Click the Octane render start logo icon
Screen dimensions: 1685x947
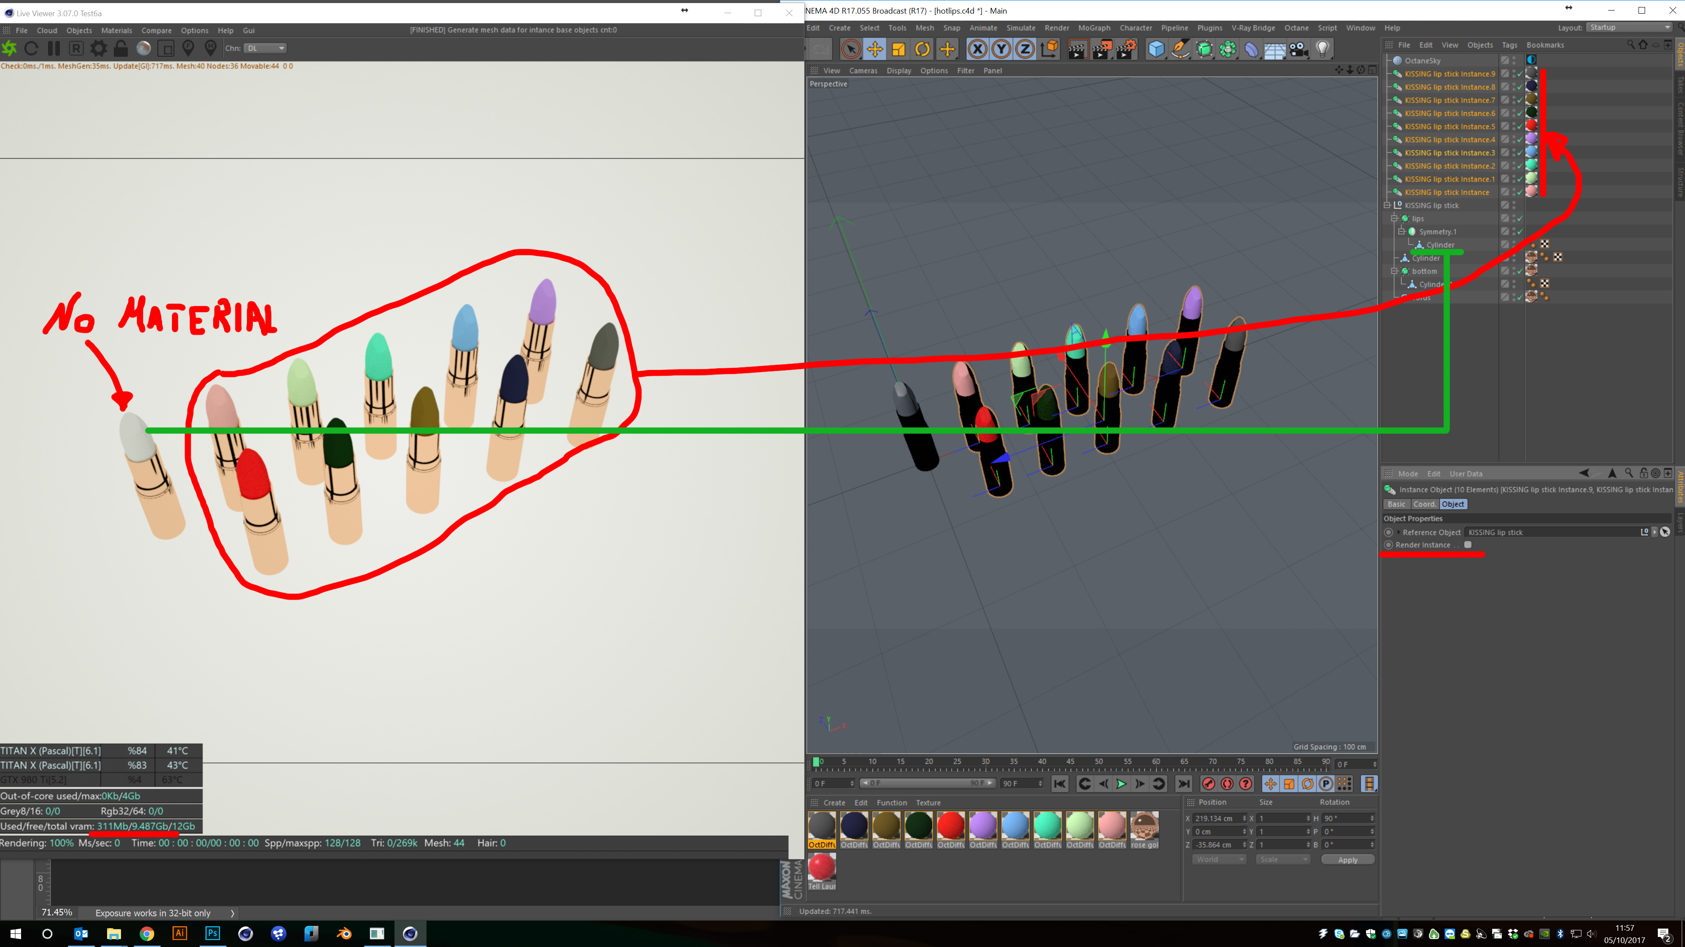point(10,48)
